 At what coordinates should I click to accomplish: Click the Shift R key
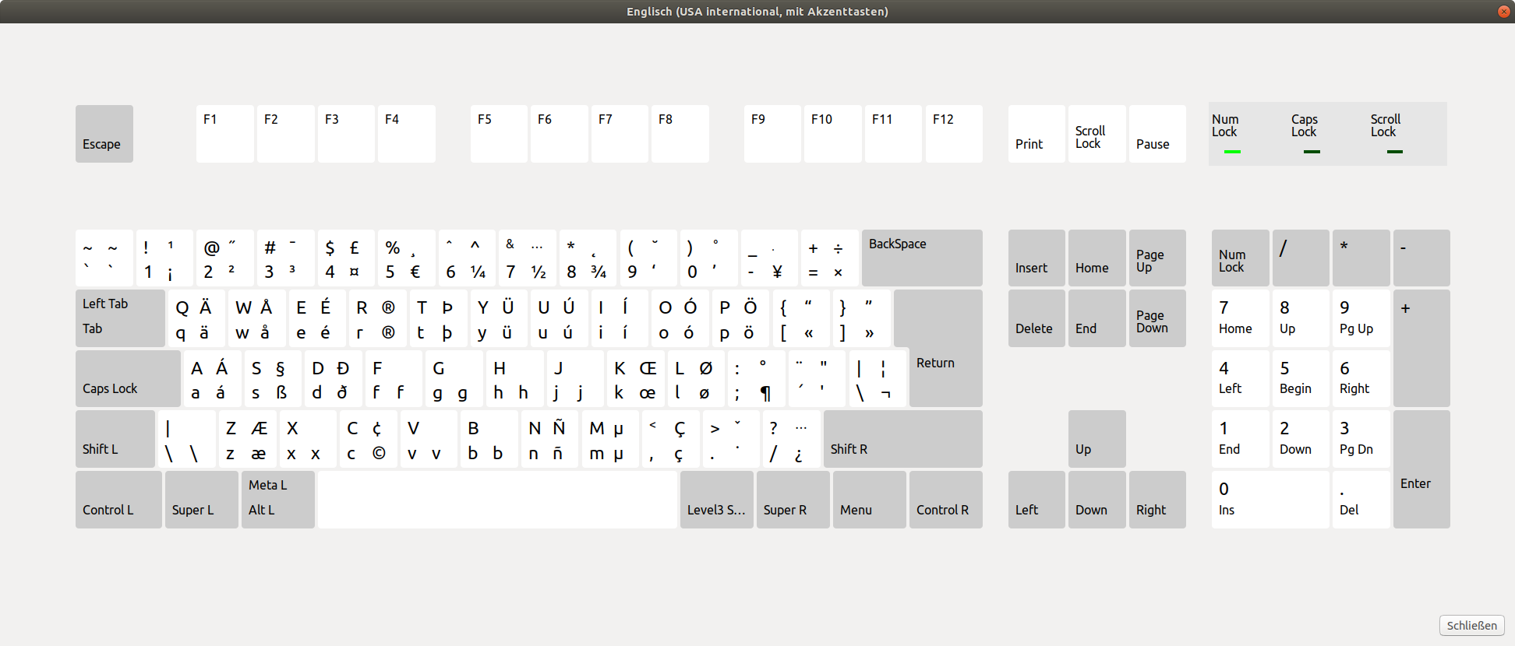click(x=903, y=439)
